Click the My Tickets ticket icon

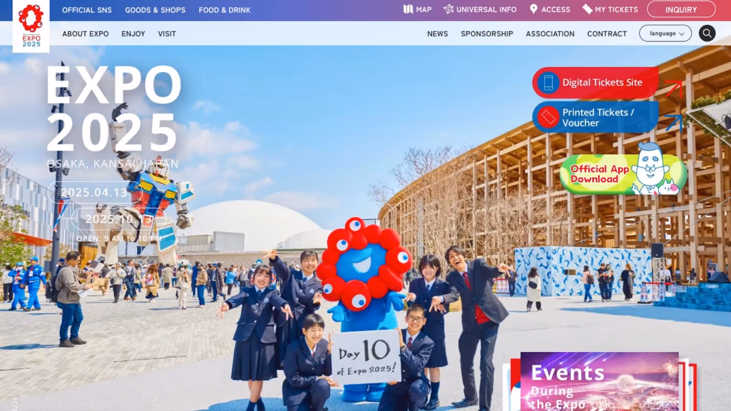pyautogui.click(x=587, y=9)
